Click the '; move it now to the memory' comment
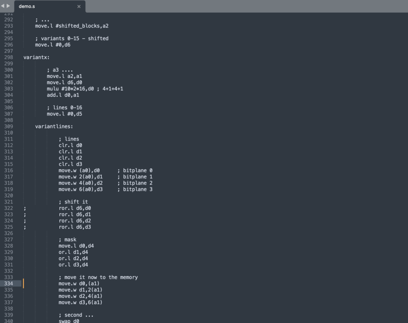The image size is (408, 323). (x=98, y=277)
